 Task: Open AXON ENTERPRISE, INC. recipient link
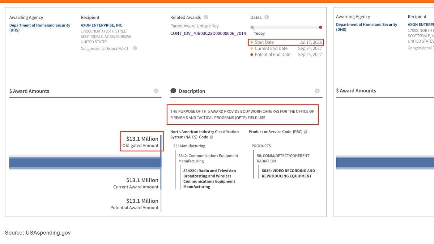pos(102,25)
